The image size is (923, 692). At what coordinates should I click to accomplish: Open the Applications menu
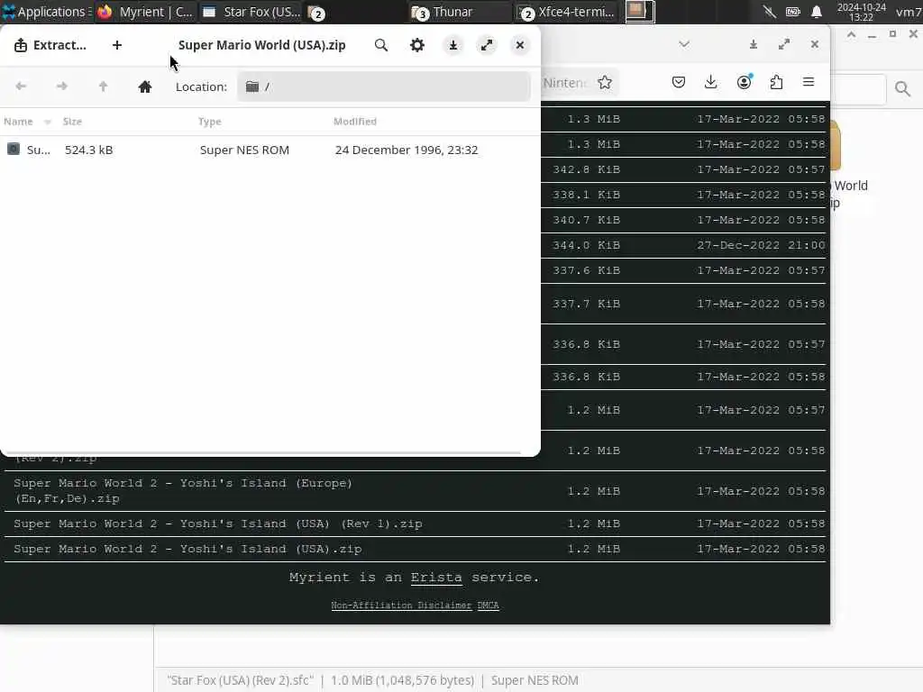coord(46,12)
